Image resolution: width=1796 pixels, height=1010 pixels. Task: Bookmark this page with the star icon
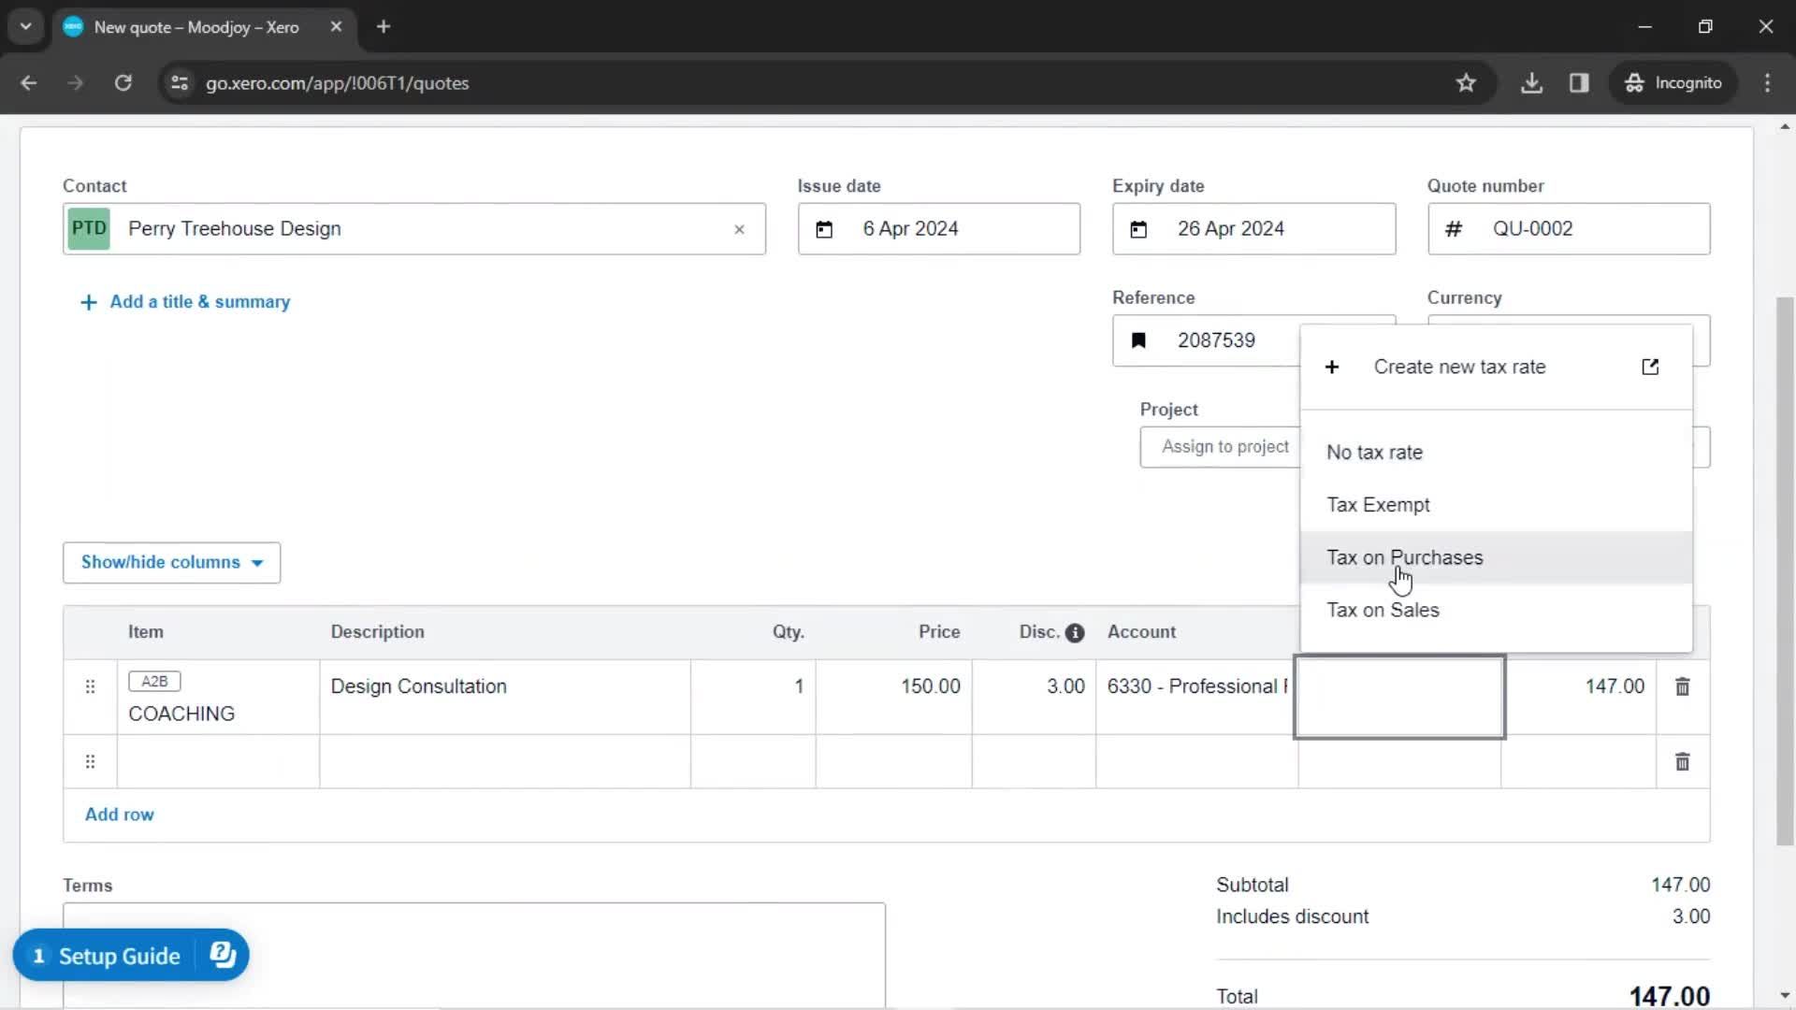[1466, 83]
